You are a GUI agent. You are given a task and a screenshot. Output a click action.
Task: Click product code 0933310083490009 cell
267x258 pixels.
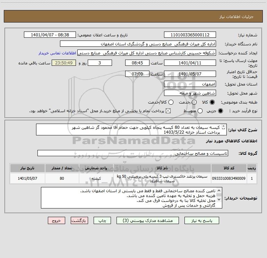tap(229, 178)
